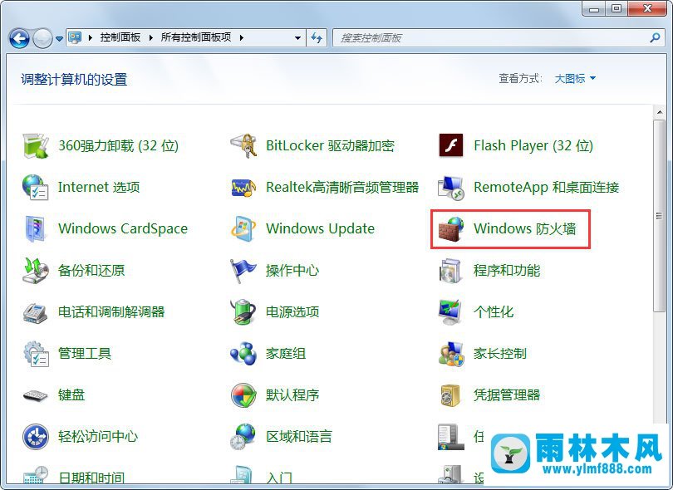Click the control panel icon in the address bar

[75, 37]
